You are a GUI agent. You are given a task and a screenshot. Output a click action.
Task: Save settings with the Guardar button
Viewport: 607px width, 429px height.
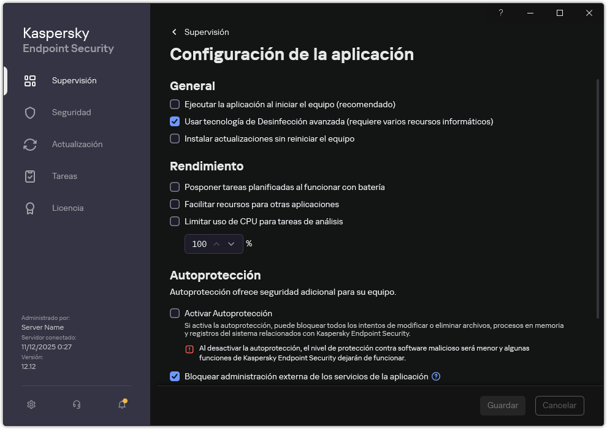(502, 406)
